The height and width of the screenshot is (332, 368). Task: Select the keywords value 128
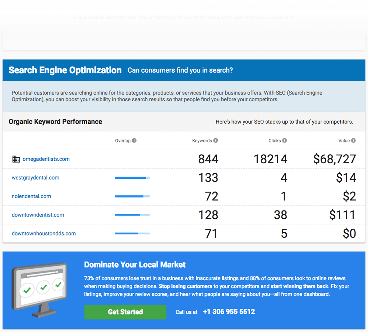point(208,215)
